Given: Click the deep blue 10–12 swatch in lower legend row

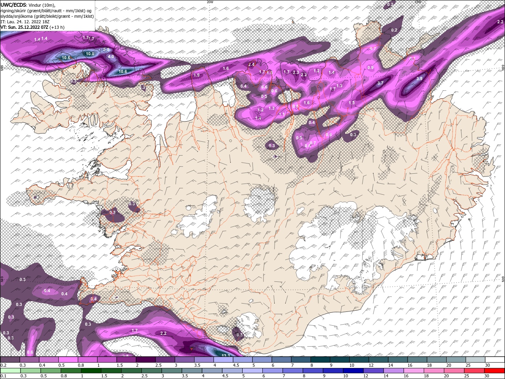Looking at the screenshot, I should point(354,370).
